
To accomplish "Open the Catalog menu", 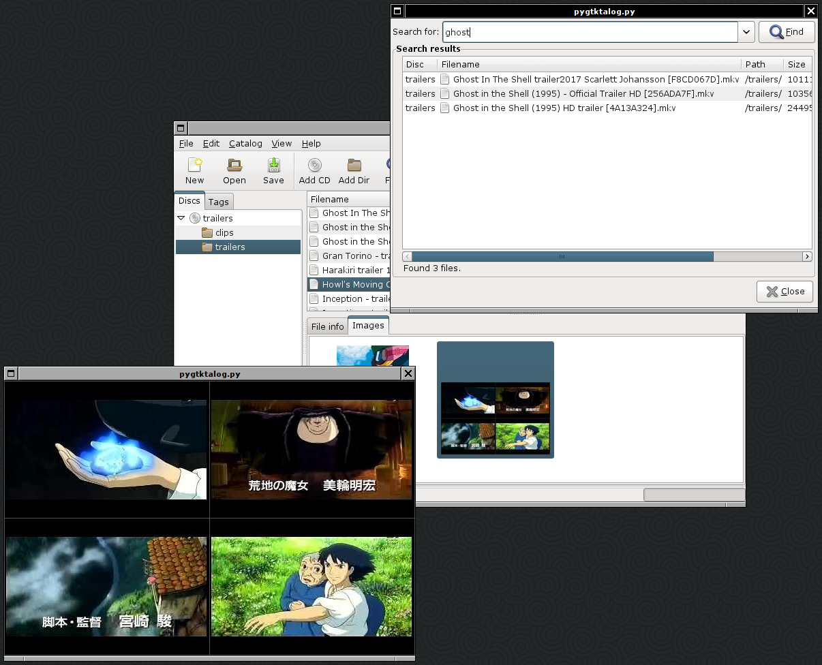I will pyautogui.click(x=245, y=144).
